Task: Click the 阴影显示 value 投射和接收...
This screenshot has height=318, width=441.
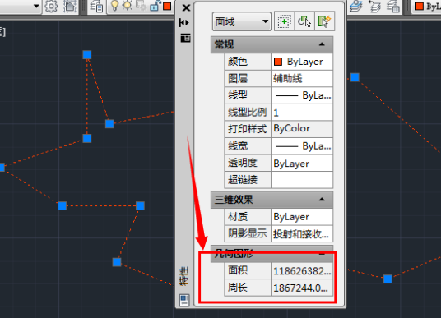Action: (302, 233)
